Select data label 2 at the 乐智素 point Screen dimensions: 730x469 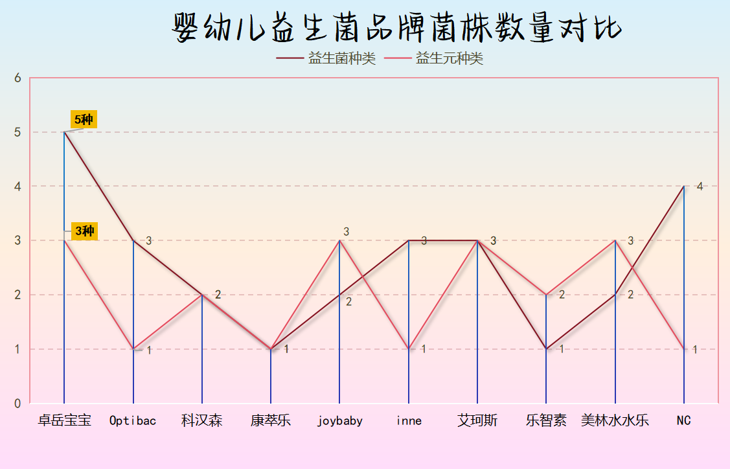click(x=562, y=295)
